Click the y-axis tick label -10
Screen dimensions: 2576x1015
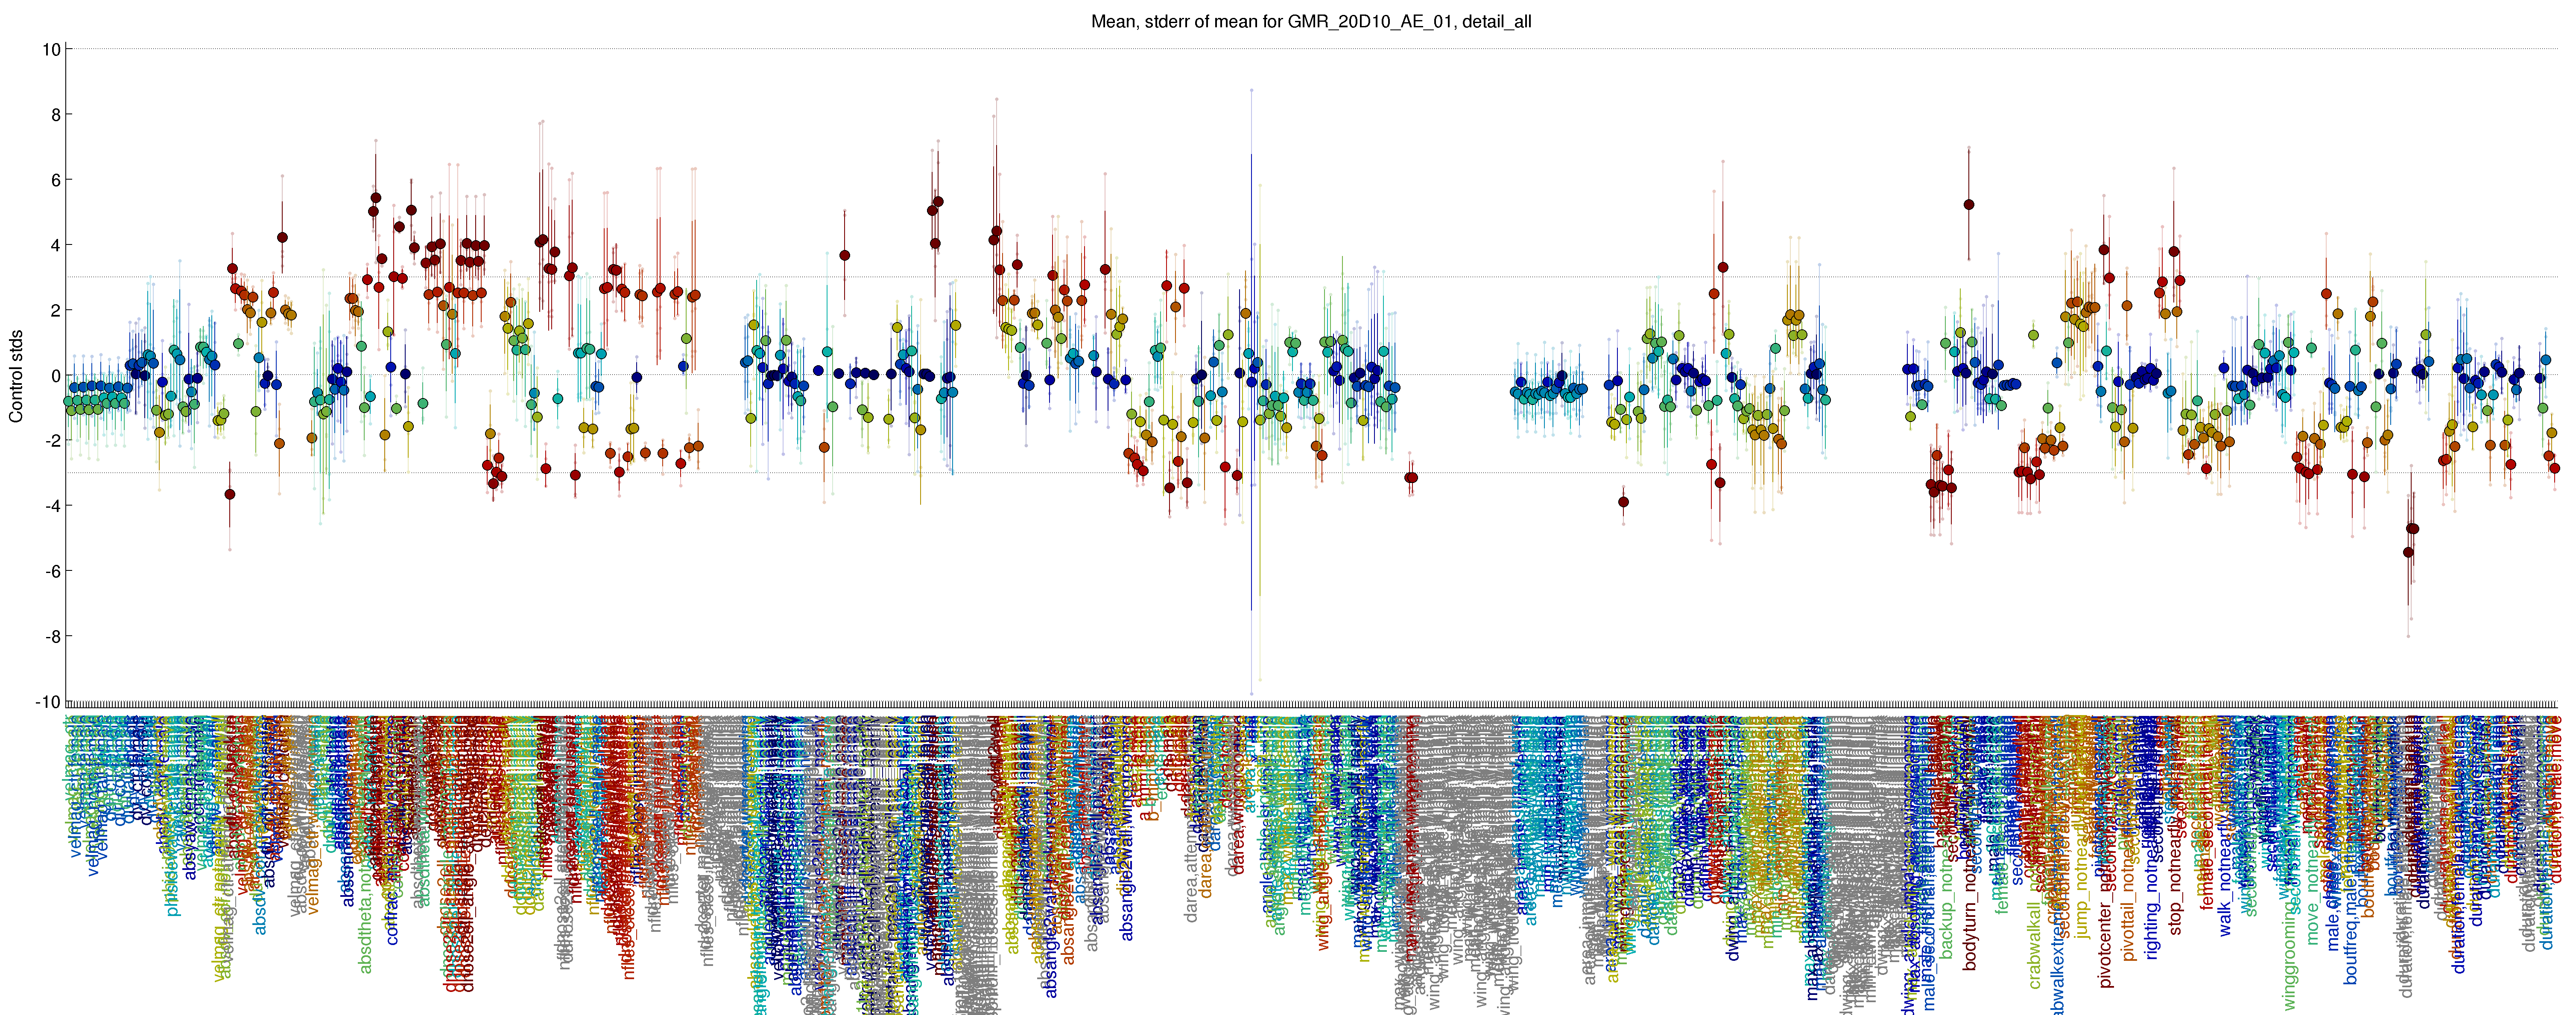click(48, 702)
